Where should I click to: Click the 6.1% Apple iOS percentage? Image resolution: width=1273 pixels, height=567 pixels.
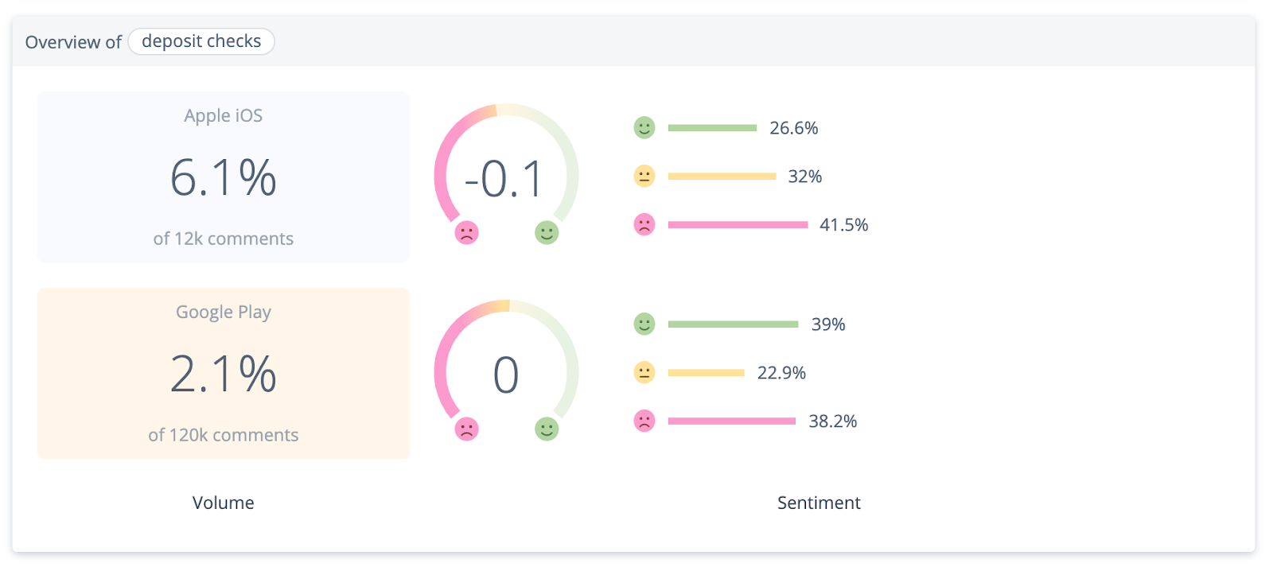(223, 178)
